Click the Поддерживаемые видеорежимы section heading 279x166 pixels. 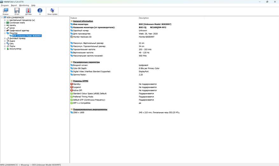pyautogui.click(x=90, y=110)
